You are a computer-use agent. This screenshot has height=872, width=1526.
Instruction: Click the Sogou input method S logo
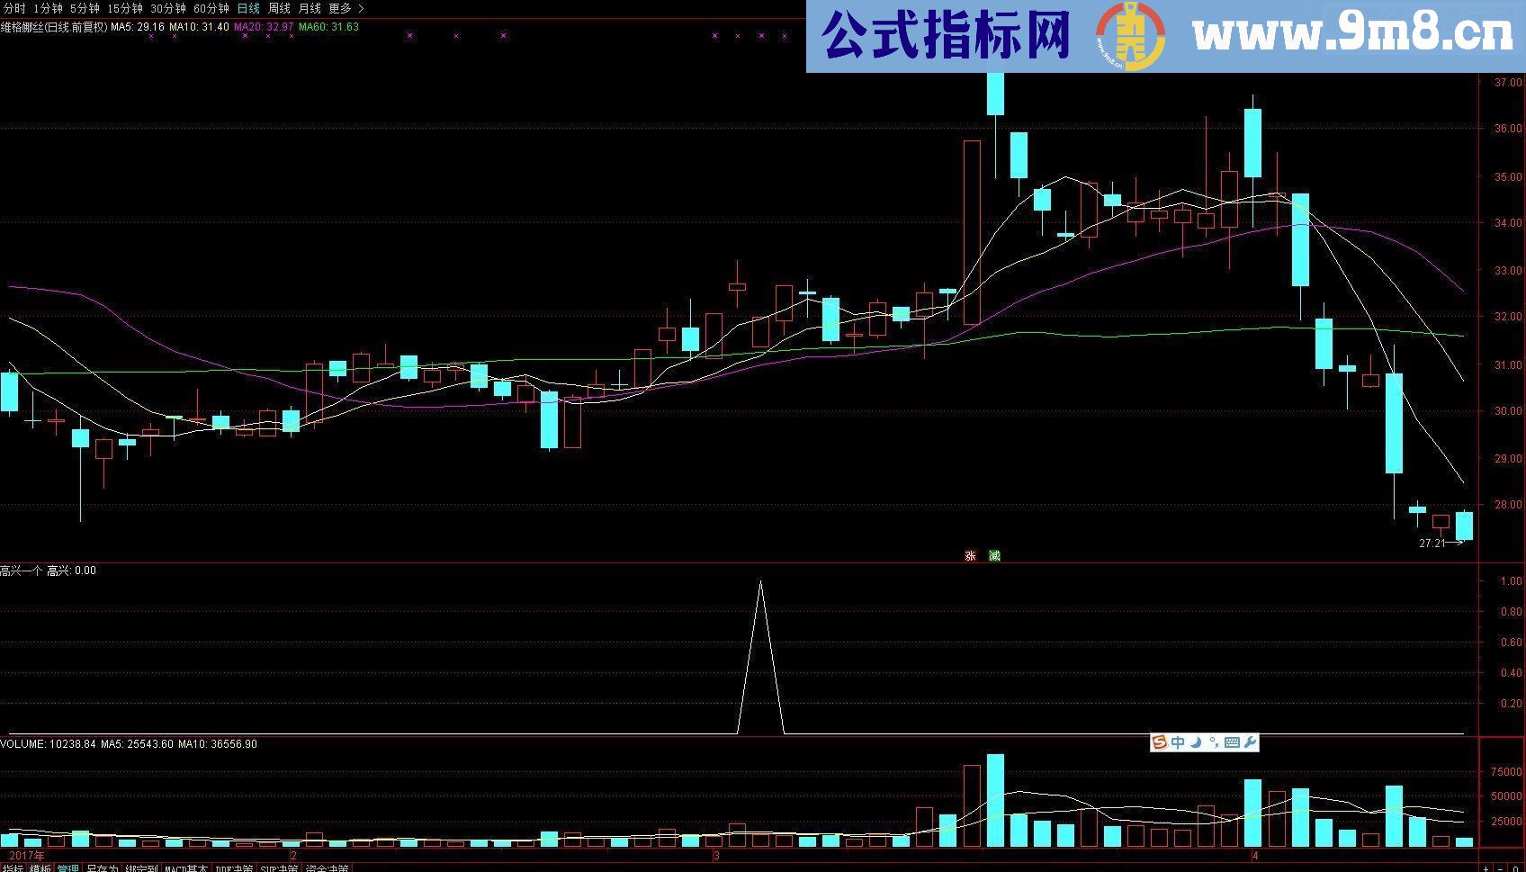point(1158,743)
